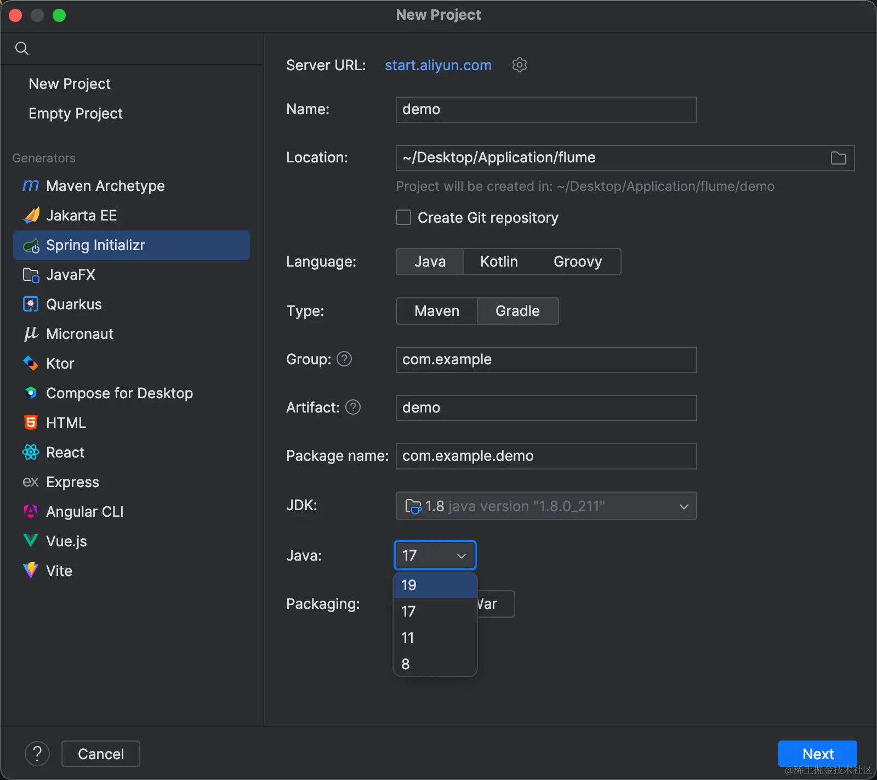Pick Java 8 from the version list

406,664
